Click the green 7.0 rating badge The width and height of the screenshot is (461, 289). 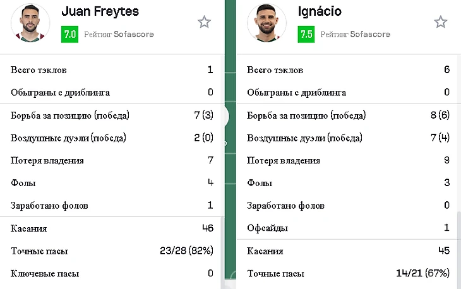(x=69, y=35)
